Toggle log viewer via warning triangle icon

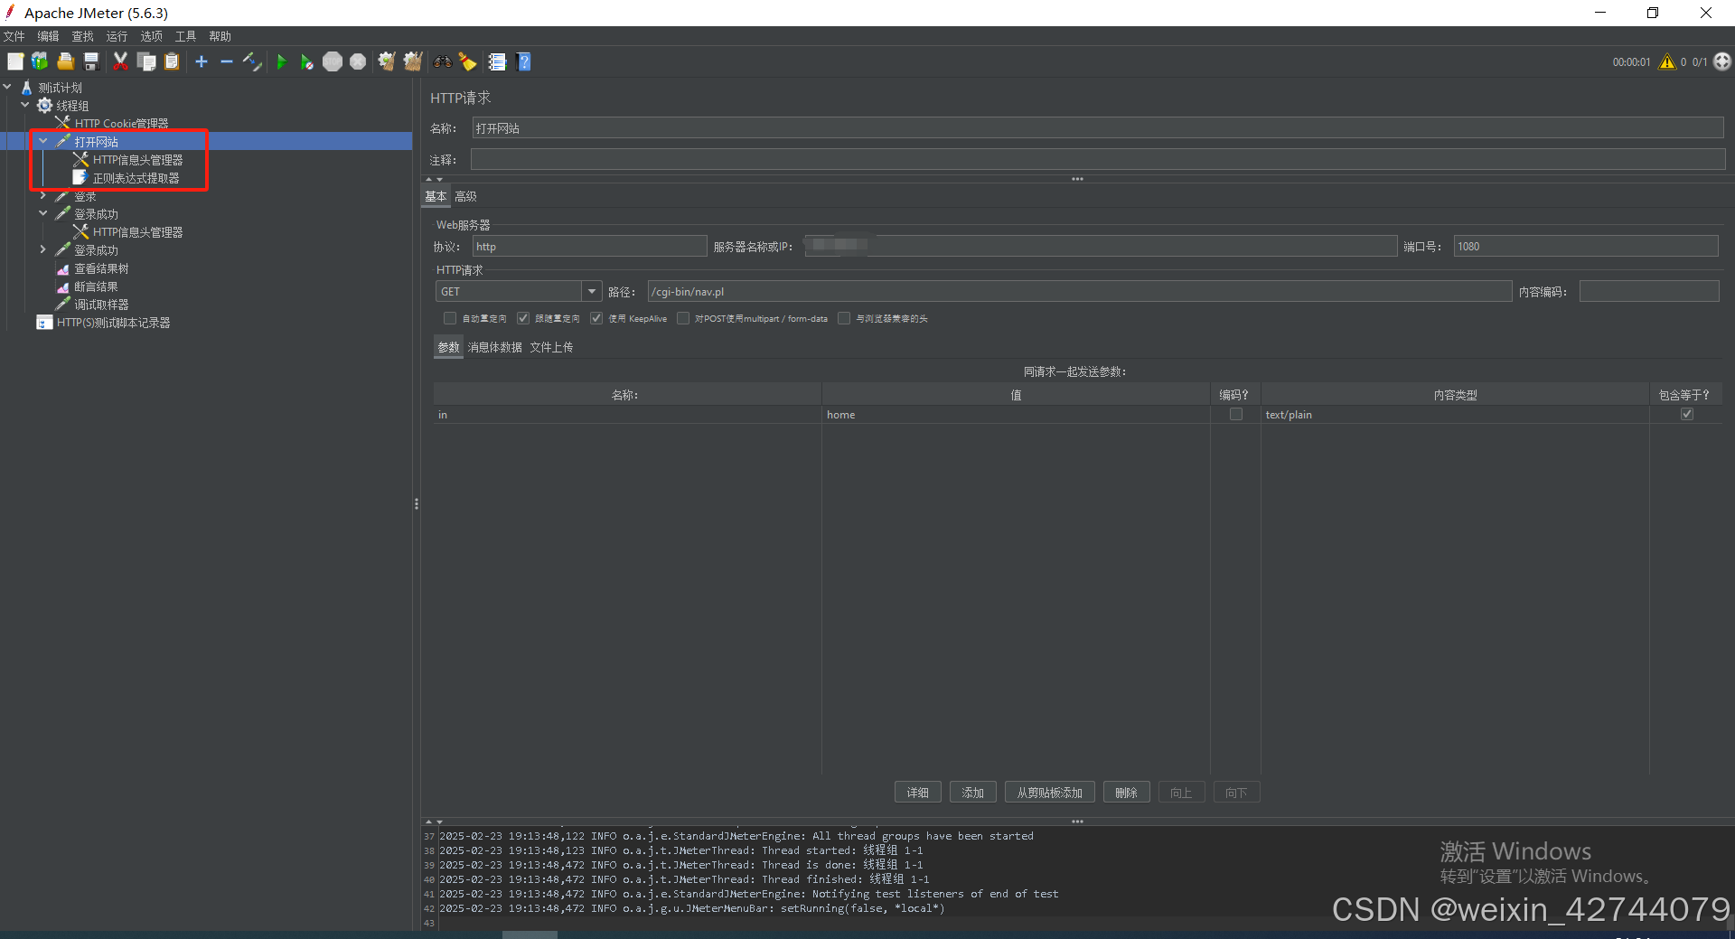coord(1667,61)
